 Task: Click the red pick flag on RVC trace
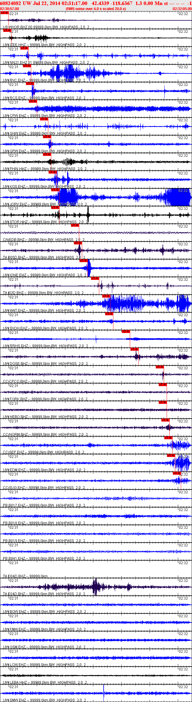pyautogui.click(x=27, y=66)
